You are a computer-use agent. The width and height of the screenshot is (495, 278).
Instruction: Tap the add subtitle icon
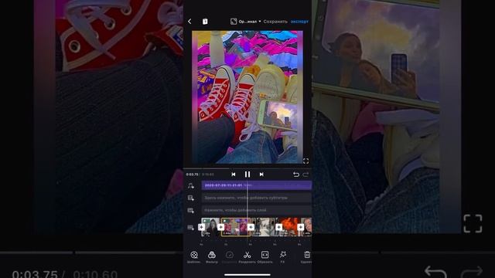(191, 198)
